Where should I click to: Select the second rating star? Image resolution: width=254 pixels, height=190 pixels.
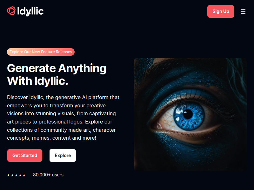pyautogui.click(x=12, y=175)
